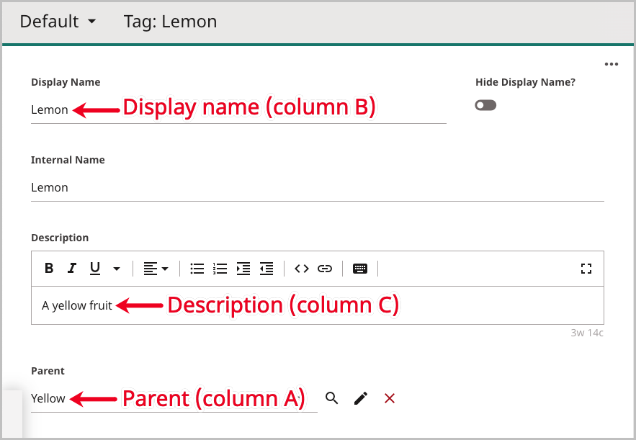Insert a hyperlink in Description

coord(325,269)
